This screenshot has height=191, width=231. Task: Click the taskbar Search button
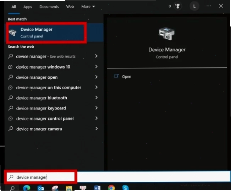pos(12,188)
